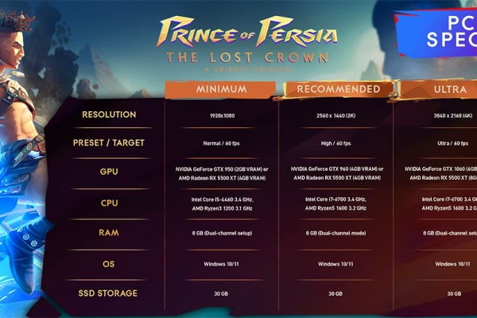The height and width of the screenshot is (318, 477).
Task: Click the RAM row label
Action: (109, 233)
